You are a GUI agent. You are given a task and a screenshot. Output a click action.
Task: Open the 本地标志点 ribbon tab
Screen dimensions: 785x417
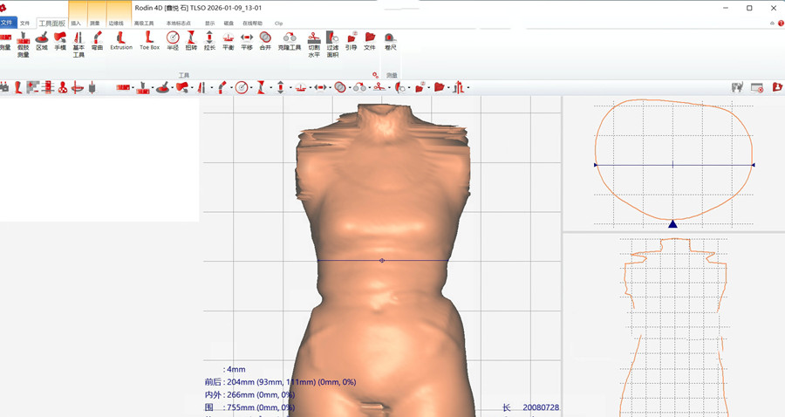pos(178,23)
